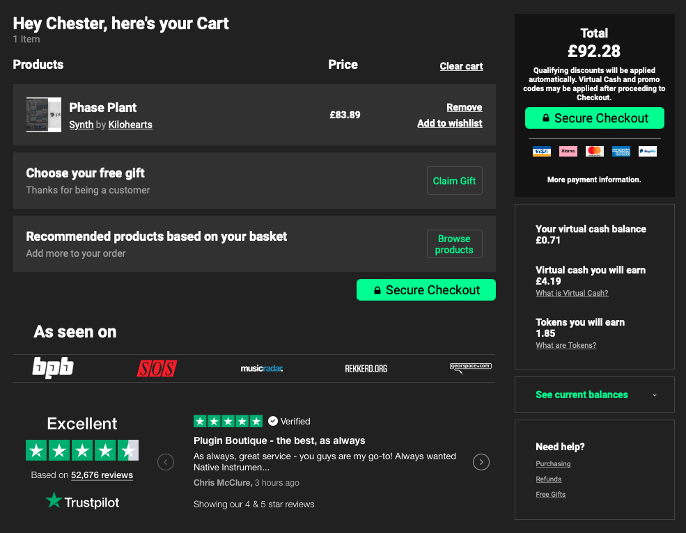The image size is (686, 533).
Task: Click Secure Checkout below the recommended products
Action: [x=426, y=290]
